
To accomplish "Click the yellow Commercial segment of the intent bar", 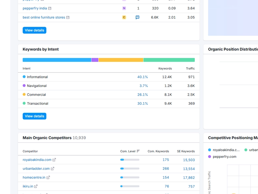I will point(121,60).
